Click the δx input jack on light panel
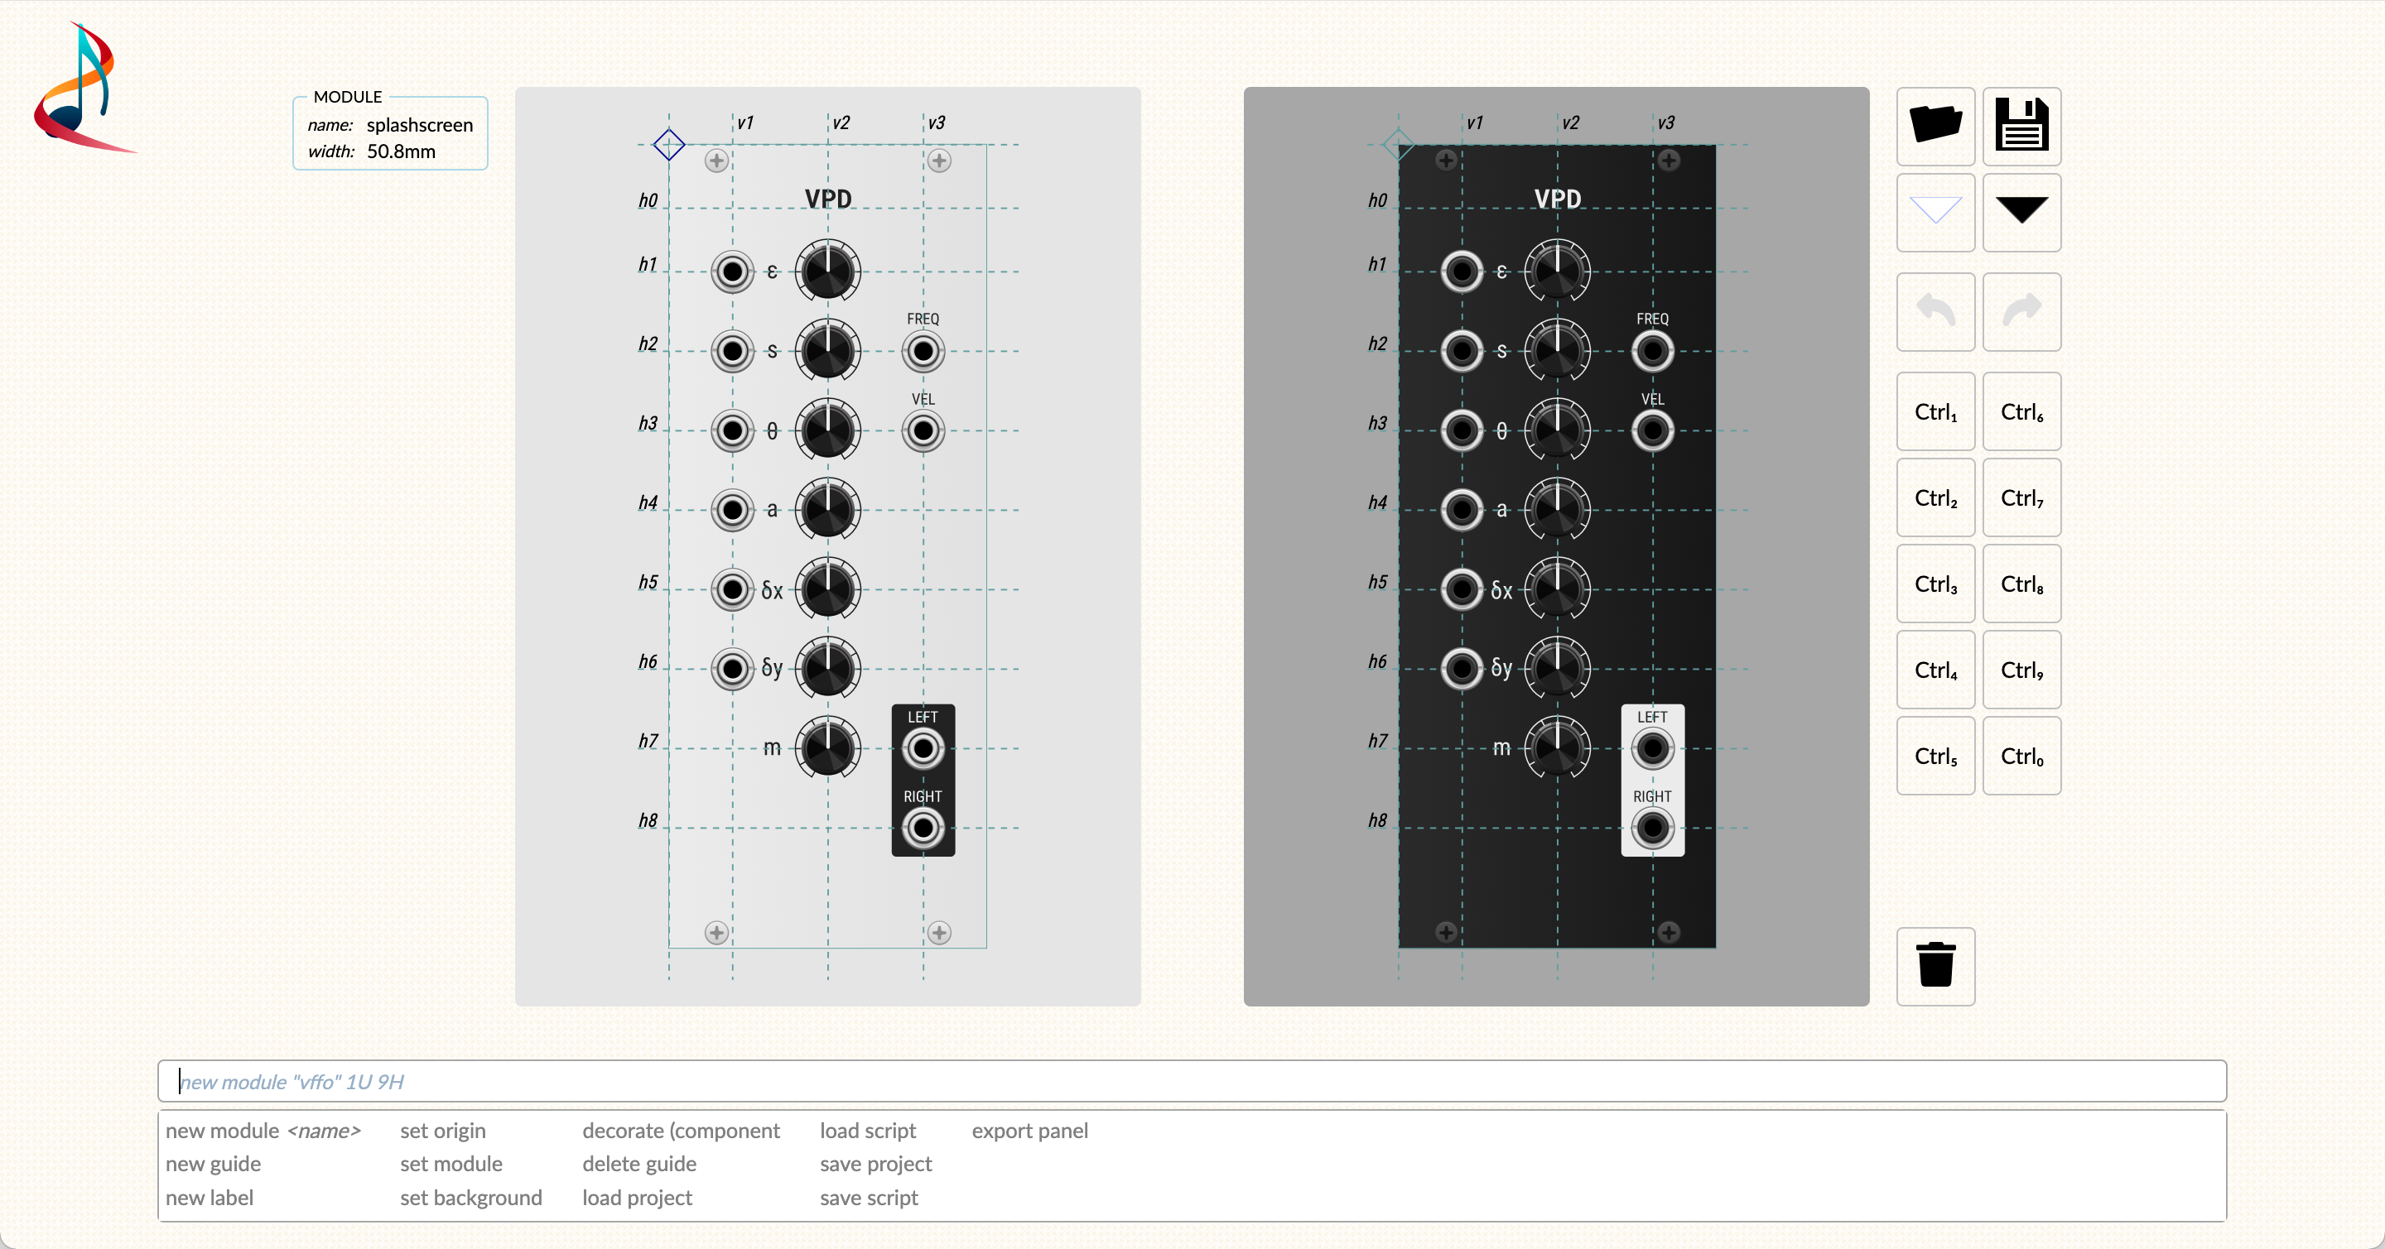This screenshot has width=2385, height=1249. (732, 589)
